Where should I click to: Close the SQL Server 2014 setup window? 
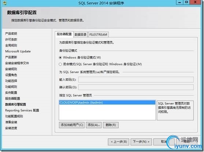click(x=195, y=2)
